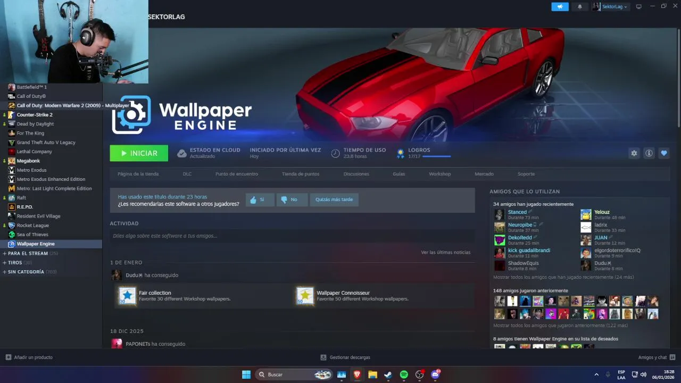Open Wallpaper Engine settings gear
Viewport: 681px width, 383px height.
634,153
